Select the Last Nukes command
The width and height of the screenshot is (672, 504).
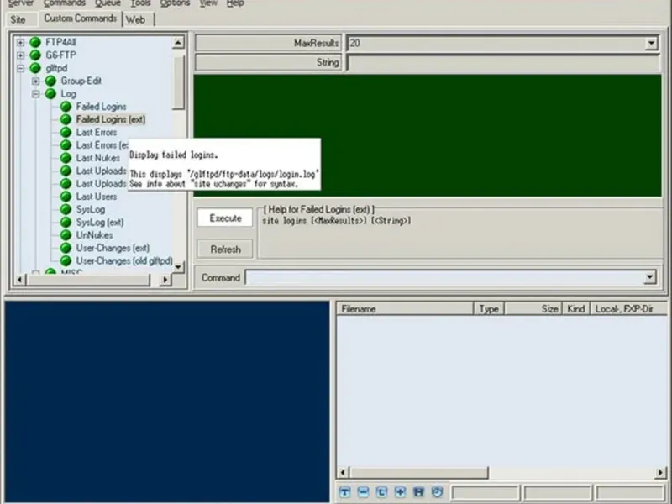click(98, 158)
